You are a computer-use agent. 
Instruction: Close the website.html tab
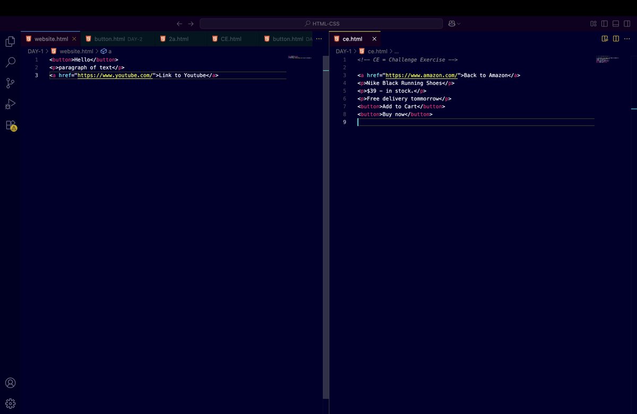click(x=74, y=39)
